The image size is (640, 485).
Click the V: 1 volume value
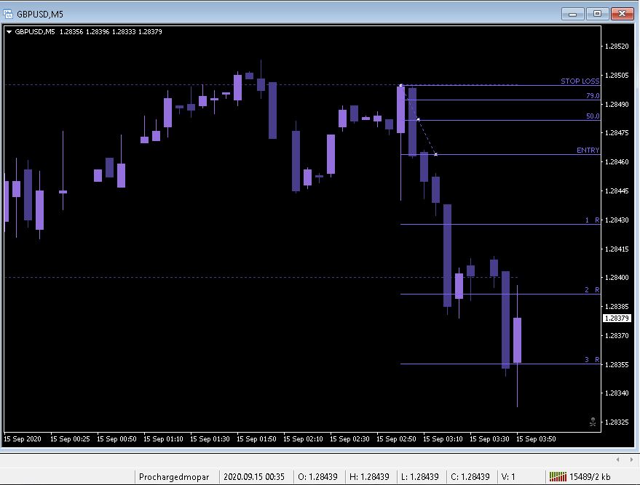pyautogui.click(x=508, y=477)
